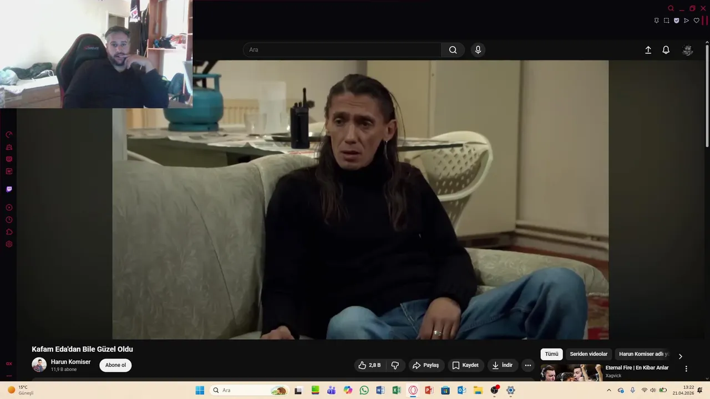Open YouTube notifications bell

666,50
